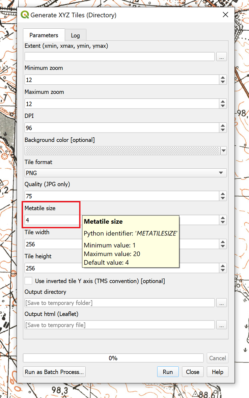Open Extent options ellipsis button
Image resolution: width=249 pixels, height=398 pixels.
click(221, 57)
